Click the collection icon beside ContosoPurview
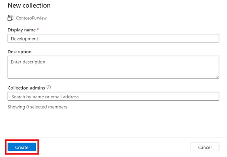 (x=10, y=18)
